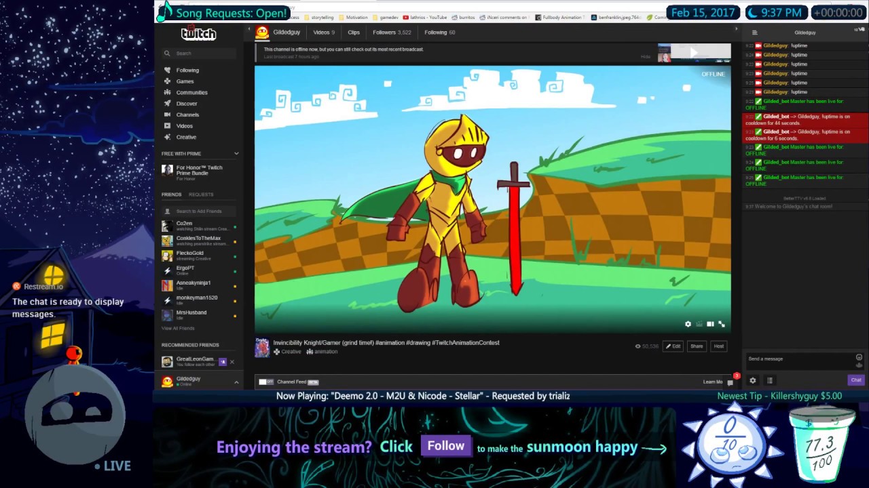Open the Creative category link under title

[x=291, y=352]
